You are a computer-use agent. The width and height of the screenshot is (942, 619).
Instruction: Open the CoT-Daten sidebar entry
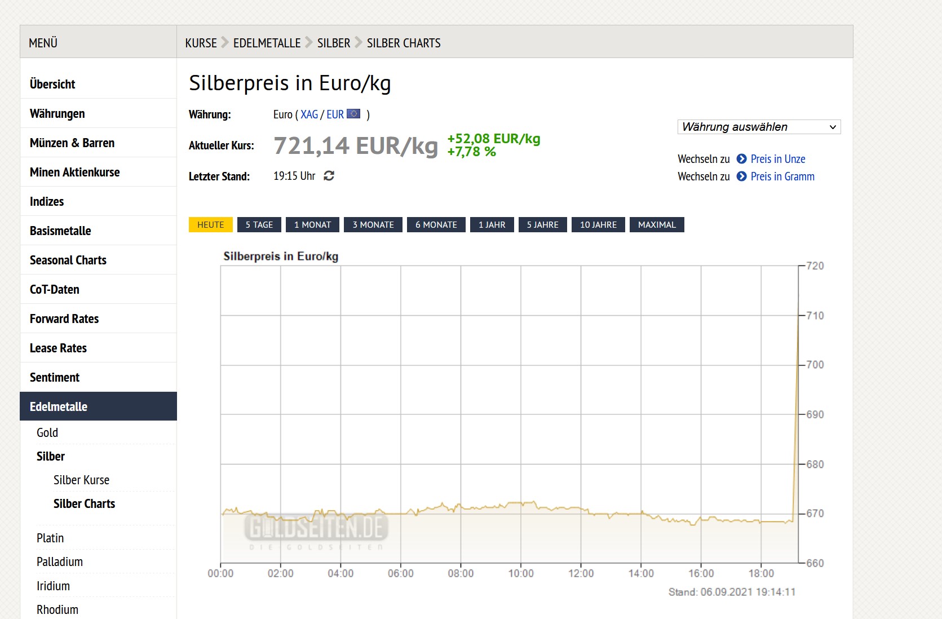tap(55, 289)
